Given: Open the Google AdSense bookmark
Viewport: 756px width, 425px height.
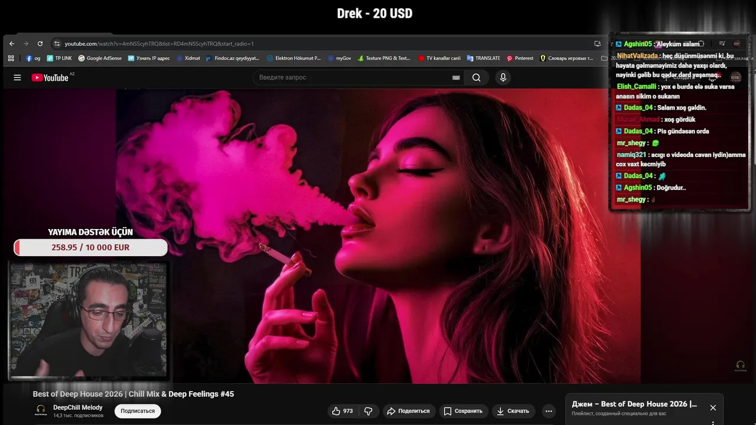Looking at the screenshot, I should [100, 58].
